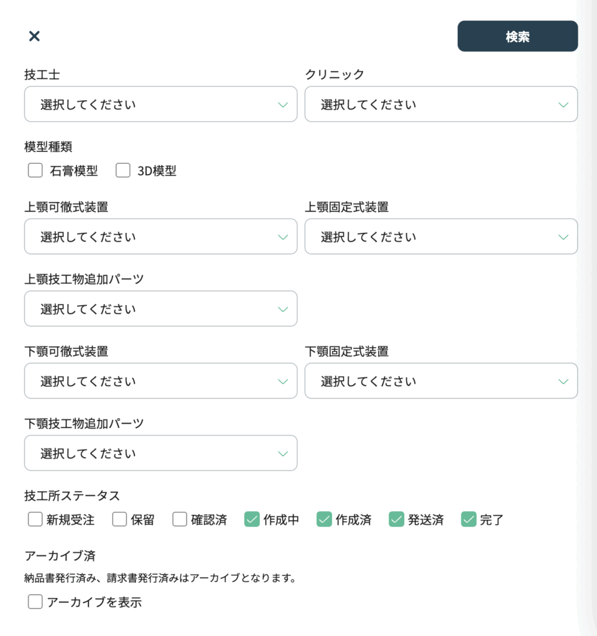The height and width of the screenshot is (636, 597).
Task: Open the クリニック dropdown
Action: [x=441, y=104]
